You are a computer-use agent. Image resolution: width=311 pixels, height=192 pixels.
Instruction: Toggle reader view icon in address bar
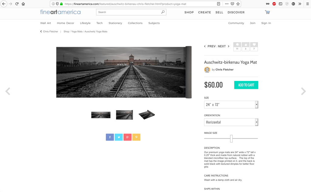pos(218,4)
